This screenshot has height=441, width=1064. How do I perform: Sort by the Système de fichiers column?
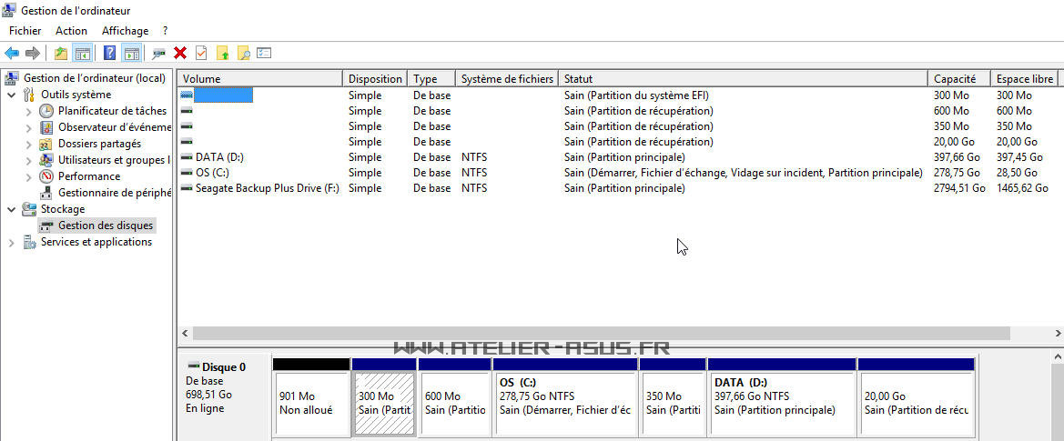tap(506, 79)
